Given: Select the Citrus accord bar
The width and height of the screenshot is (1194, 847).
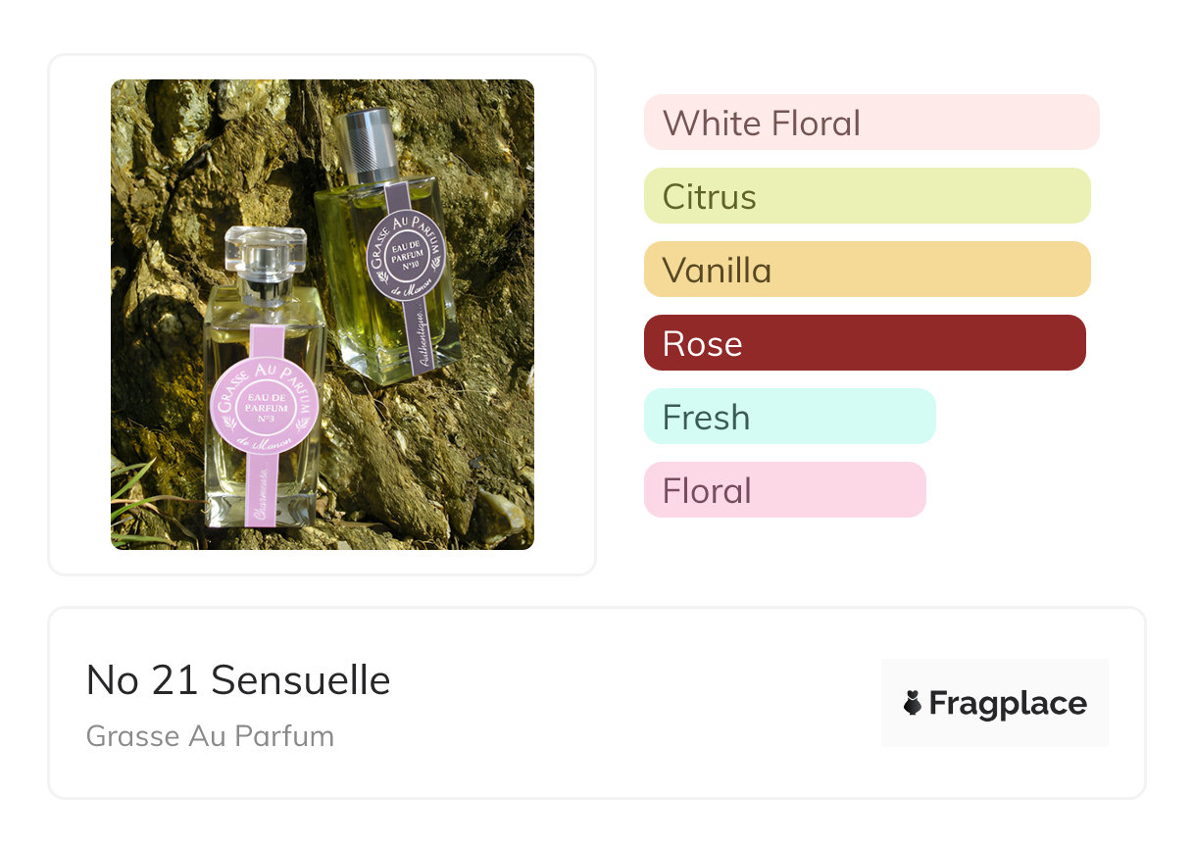Looking at the screenshot, I should pos(867,196).
